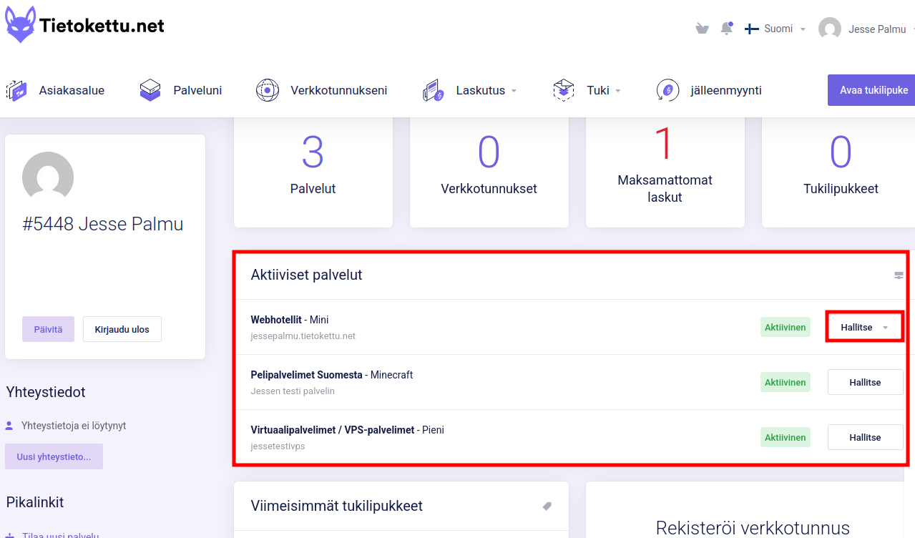
Task: Click the Aktiiviset palvelut heading
Action: (306, 275)
